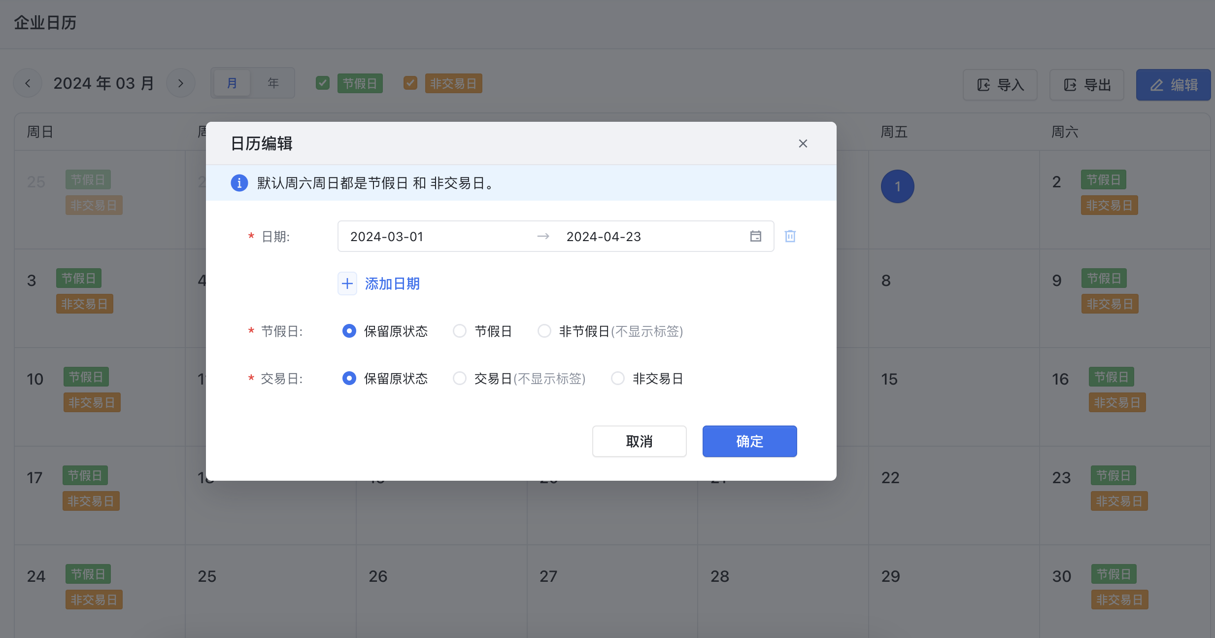Go to next month with right chevron
The width and height of the screenshot is (1215, 638).
pyautogui.click(x=181, y=83)
